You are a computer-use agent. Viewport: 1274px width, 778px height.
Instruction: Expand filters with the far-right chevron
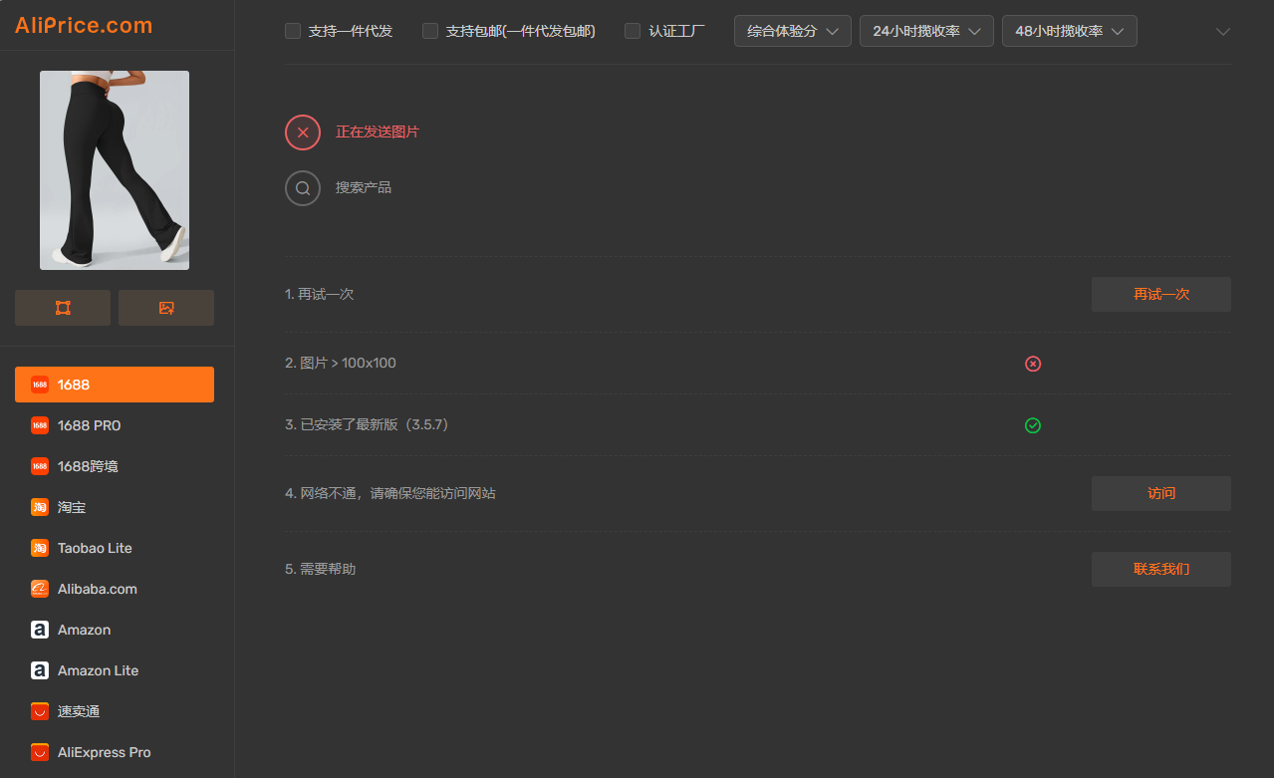click(1223, 31)
